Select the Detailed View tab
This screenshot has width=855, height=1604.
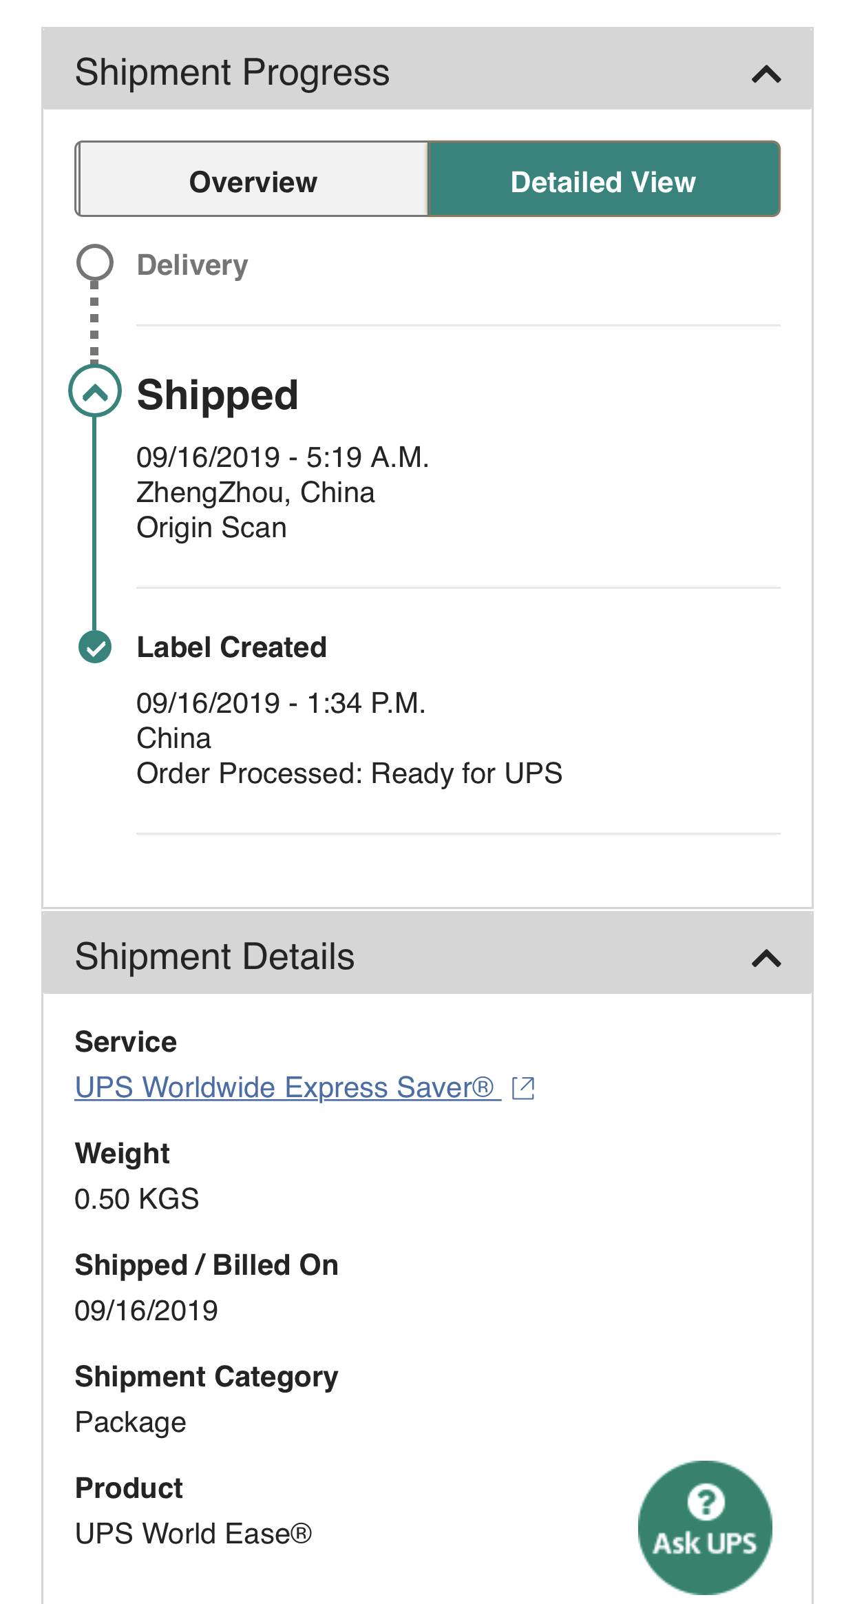pos(603,180)
